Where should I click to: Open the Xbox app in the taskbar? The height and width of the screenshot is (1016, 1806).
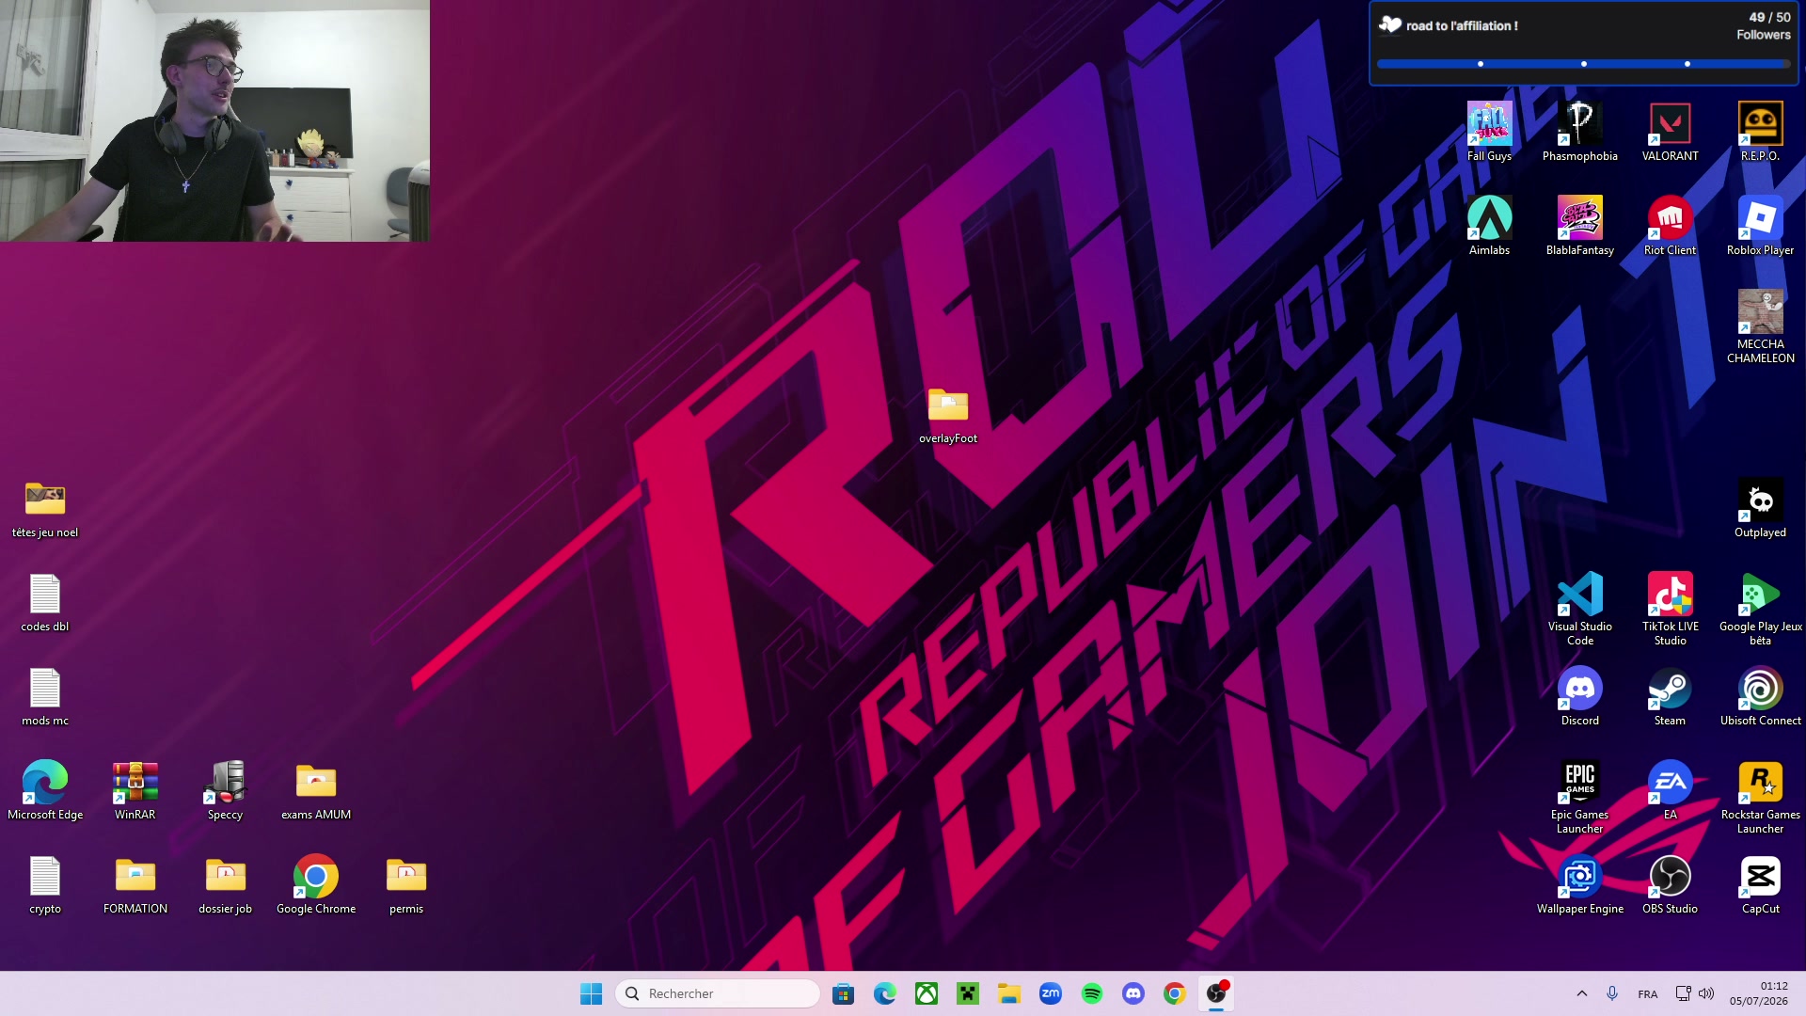(927, 993)
